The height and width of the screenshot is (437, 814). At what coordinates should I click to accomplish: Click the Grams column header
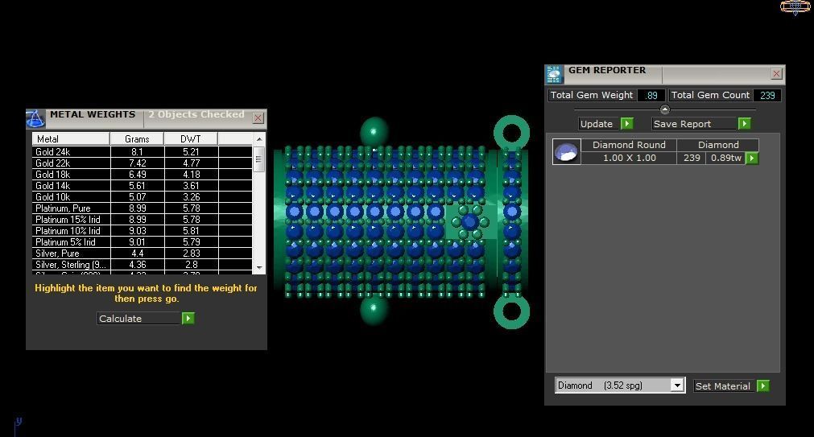pos(137,138)
